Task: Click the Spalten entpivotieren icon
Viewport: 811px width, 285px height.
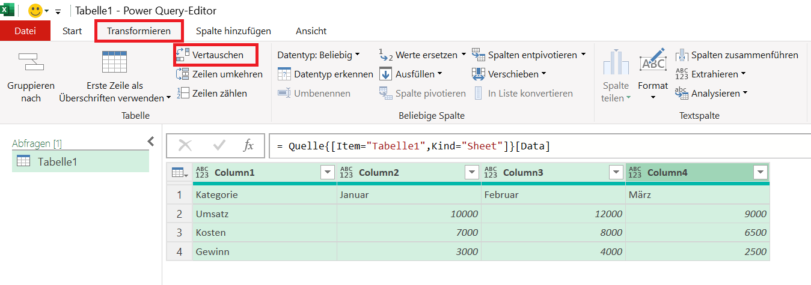Action: pyautogui.click(x=479, y=55)
